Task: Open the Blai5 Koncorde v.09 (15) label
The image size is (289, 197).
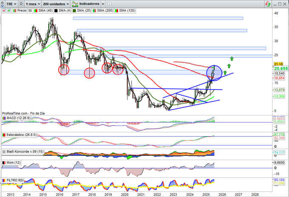Action: (25, 152)
